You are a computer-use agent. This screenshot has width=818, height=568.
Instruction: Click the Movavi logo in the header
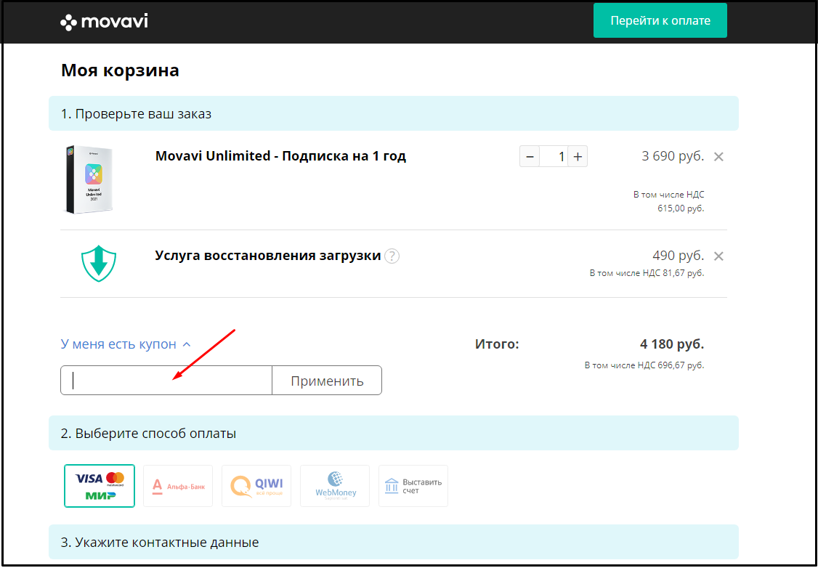coord(105,22)
